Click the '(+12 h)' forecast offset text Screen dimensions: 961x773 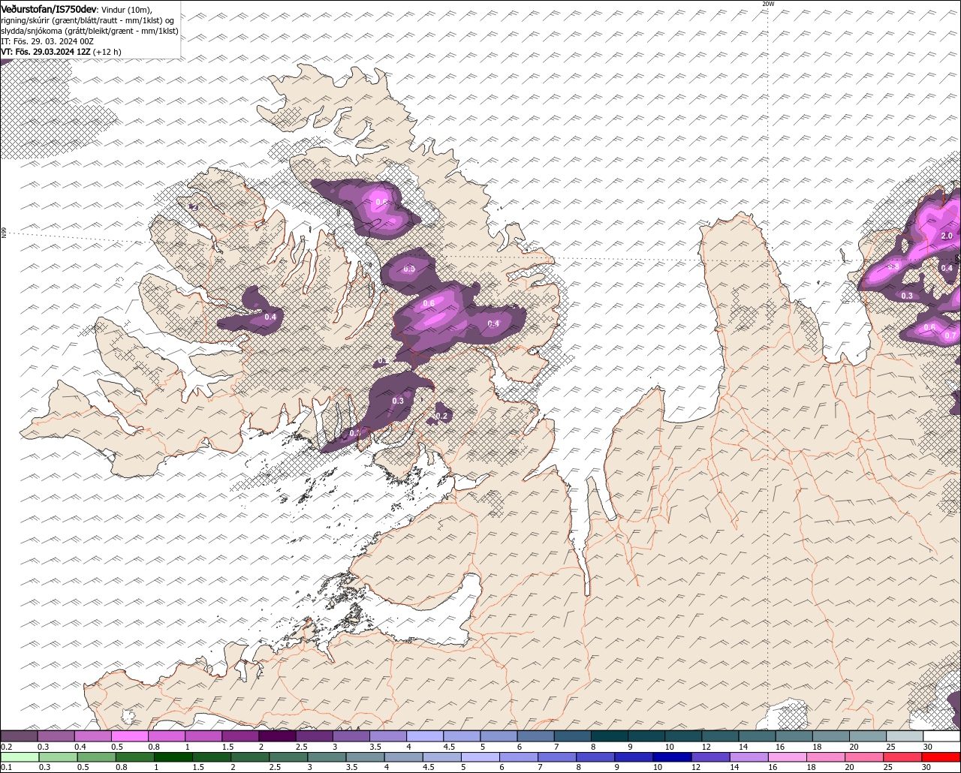107,52
